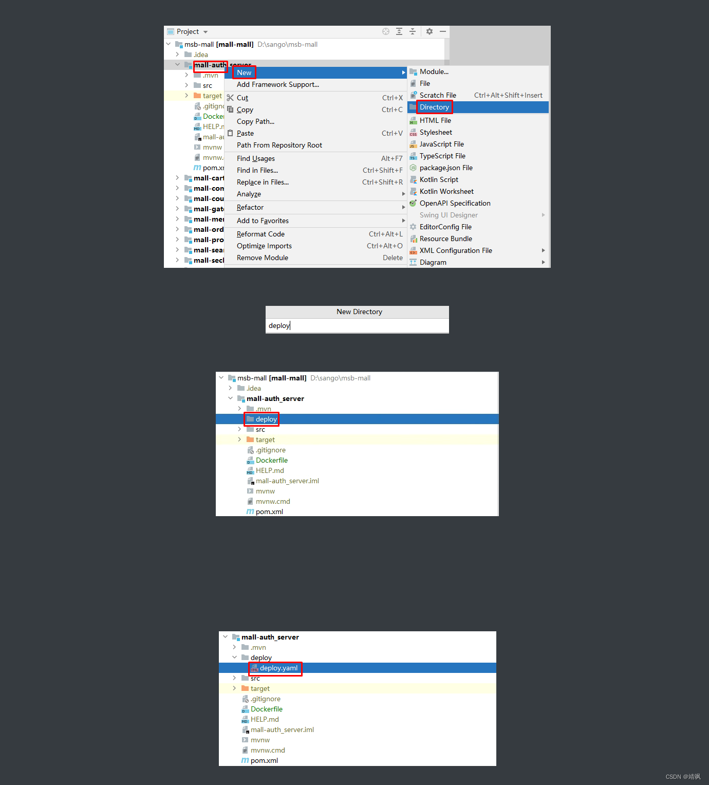This screenshot has height=785, width=709.
Task: Expand the src folder in top tree
Action: (x=186, y=85)
